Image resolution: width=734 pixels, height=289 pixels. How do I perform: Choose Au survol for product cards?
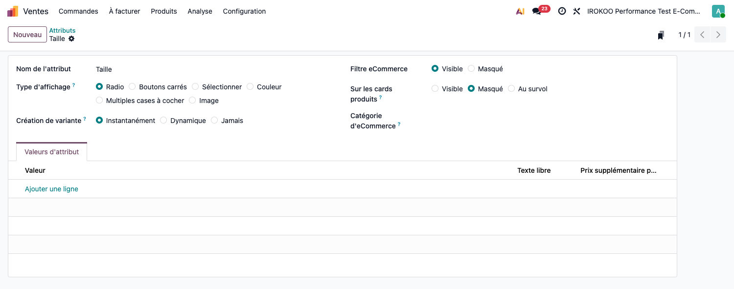pos(528,89)
